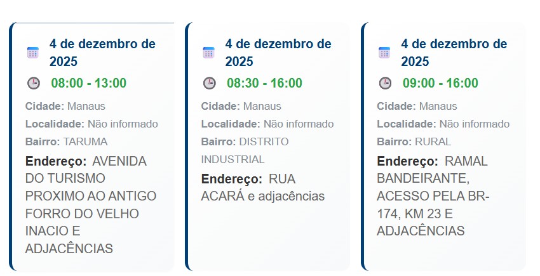The width and height of the screenshot is (540, 276).
Task: Click the clock icon beside 08:00 - 13:00
Action: point(33,83)
